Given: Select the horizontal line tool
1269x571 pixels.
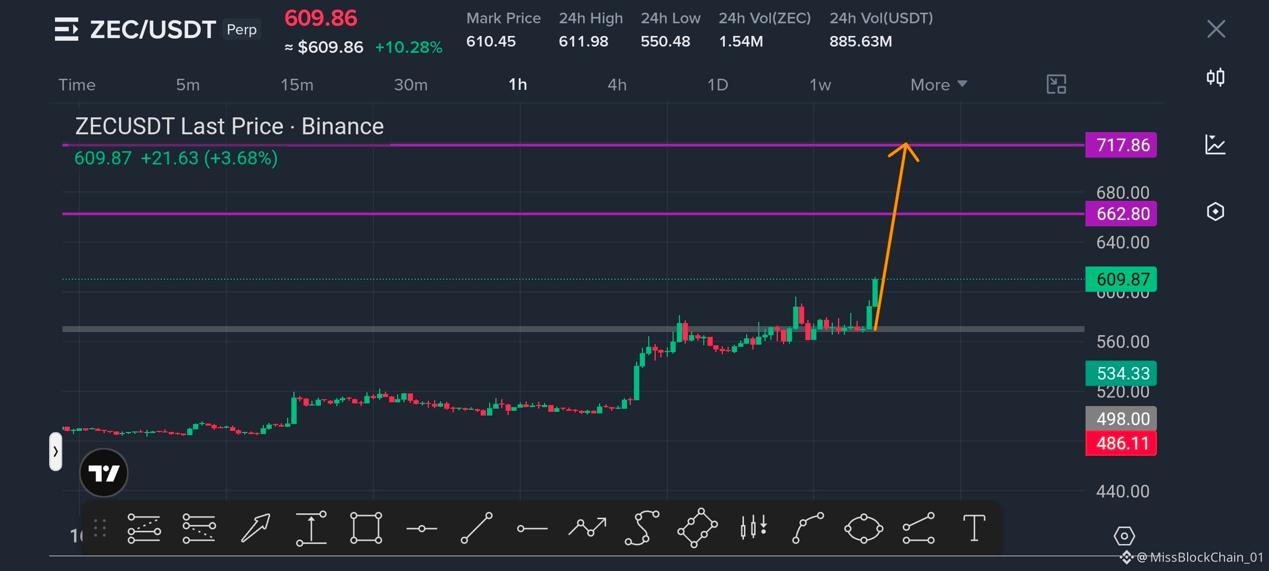Looking at the screenshot, I should (x=421, y=529).
